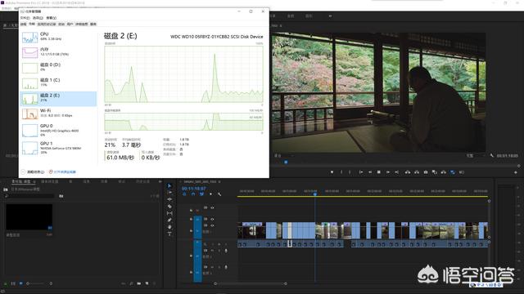524x294 pixels.
Task: Open the 文件 menu in Task Manager
Action: (x=25, y=18)
